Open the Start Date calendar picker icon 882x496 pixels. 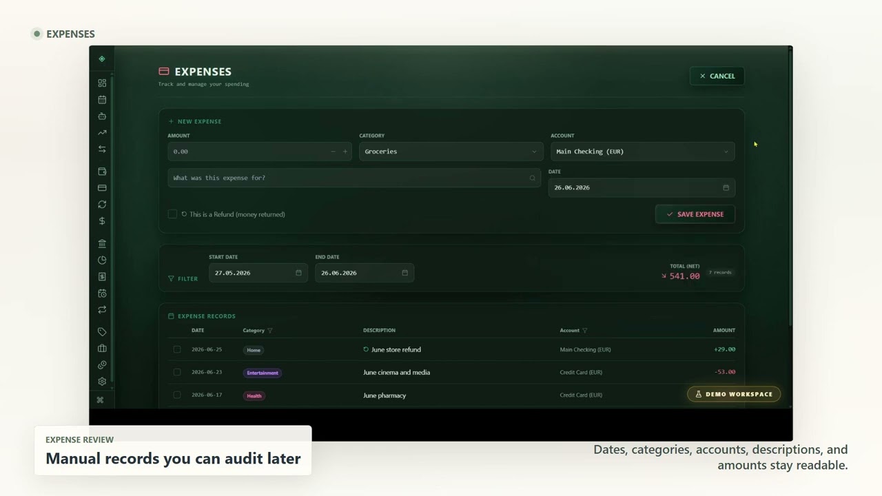coord(298,273)
